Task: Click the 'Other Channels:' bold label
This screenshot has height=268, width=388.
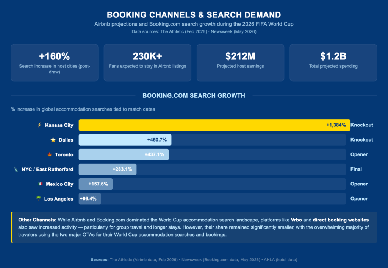Action: point(38,220)
